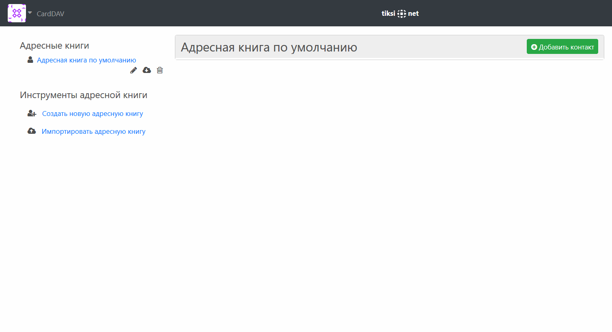This screenshot has width=612, height=332.
Task: Delete the address book with the trash icon
Action: coord(160,70)
